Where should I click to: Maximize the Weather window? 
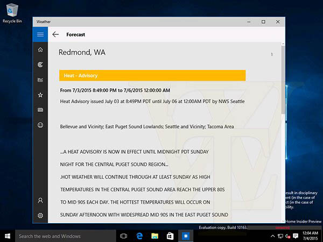[263, 22]
